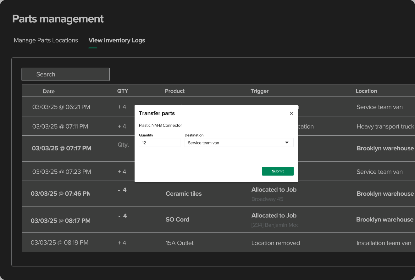Select the Location column header
The width and height of the screenshot is (415, 280).
(366, 91)
